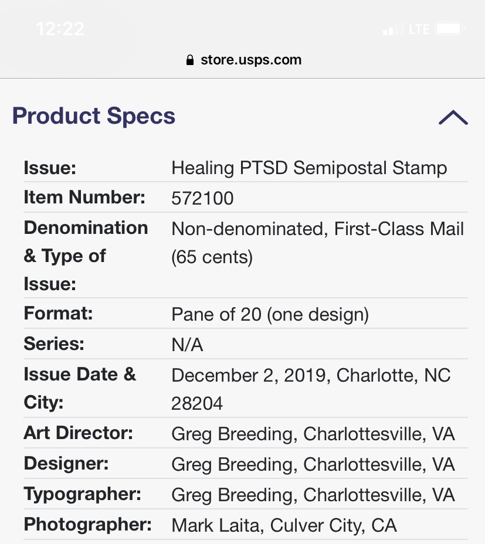Tap the Denomination & Type of Issue label
485x544 pixels.
click(x=86, y=256)
